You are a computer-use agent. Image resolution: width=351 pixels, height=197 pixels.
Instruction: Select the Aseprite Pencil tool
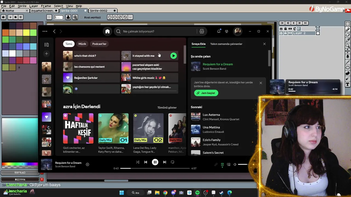point(348,29)
